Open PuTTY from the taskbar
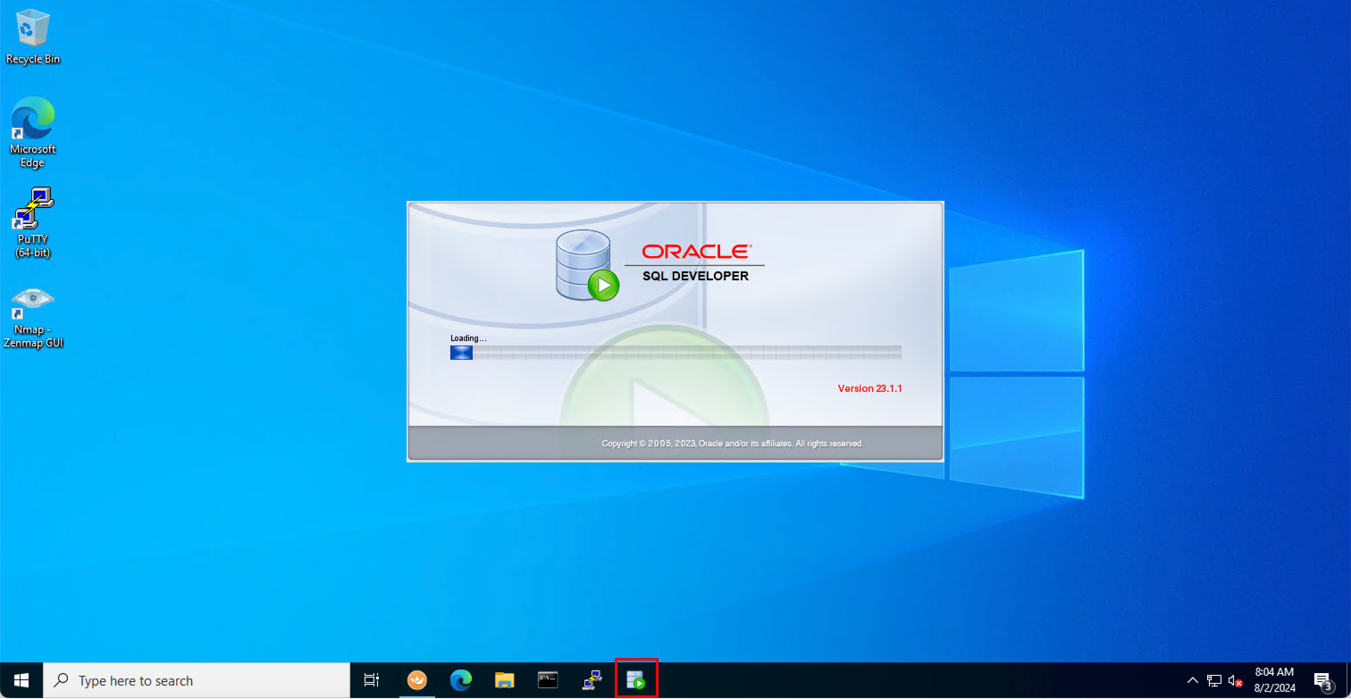The image size is (1351, 699). 592,680
